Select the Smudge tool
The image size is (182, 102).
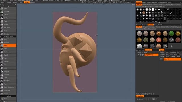pos(8,34)
